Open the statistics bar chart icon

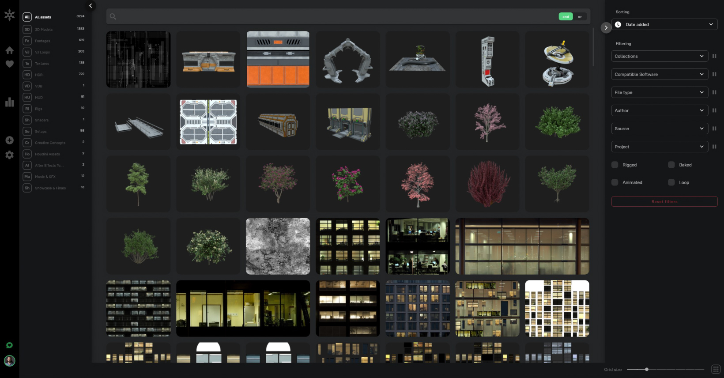click(x=9, y=102)
